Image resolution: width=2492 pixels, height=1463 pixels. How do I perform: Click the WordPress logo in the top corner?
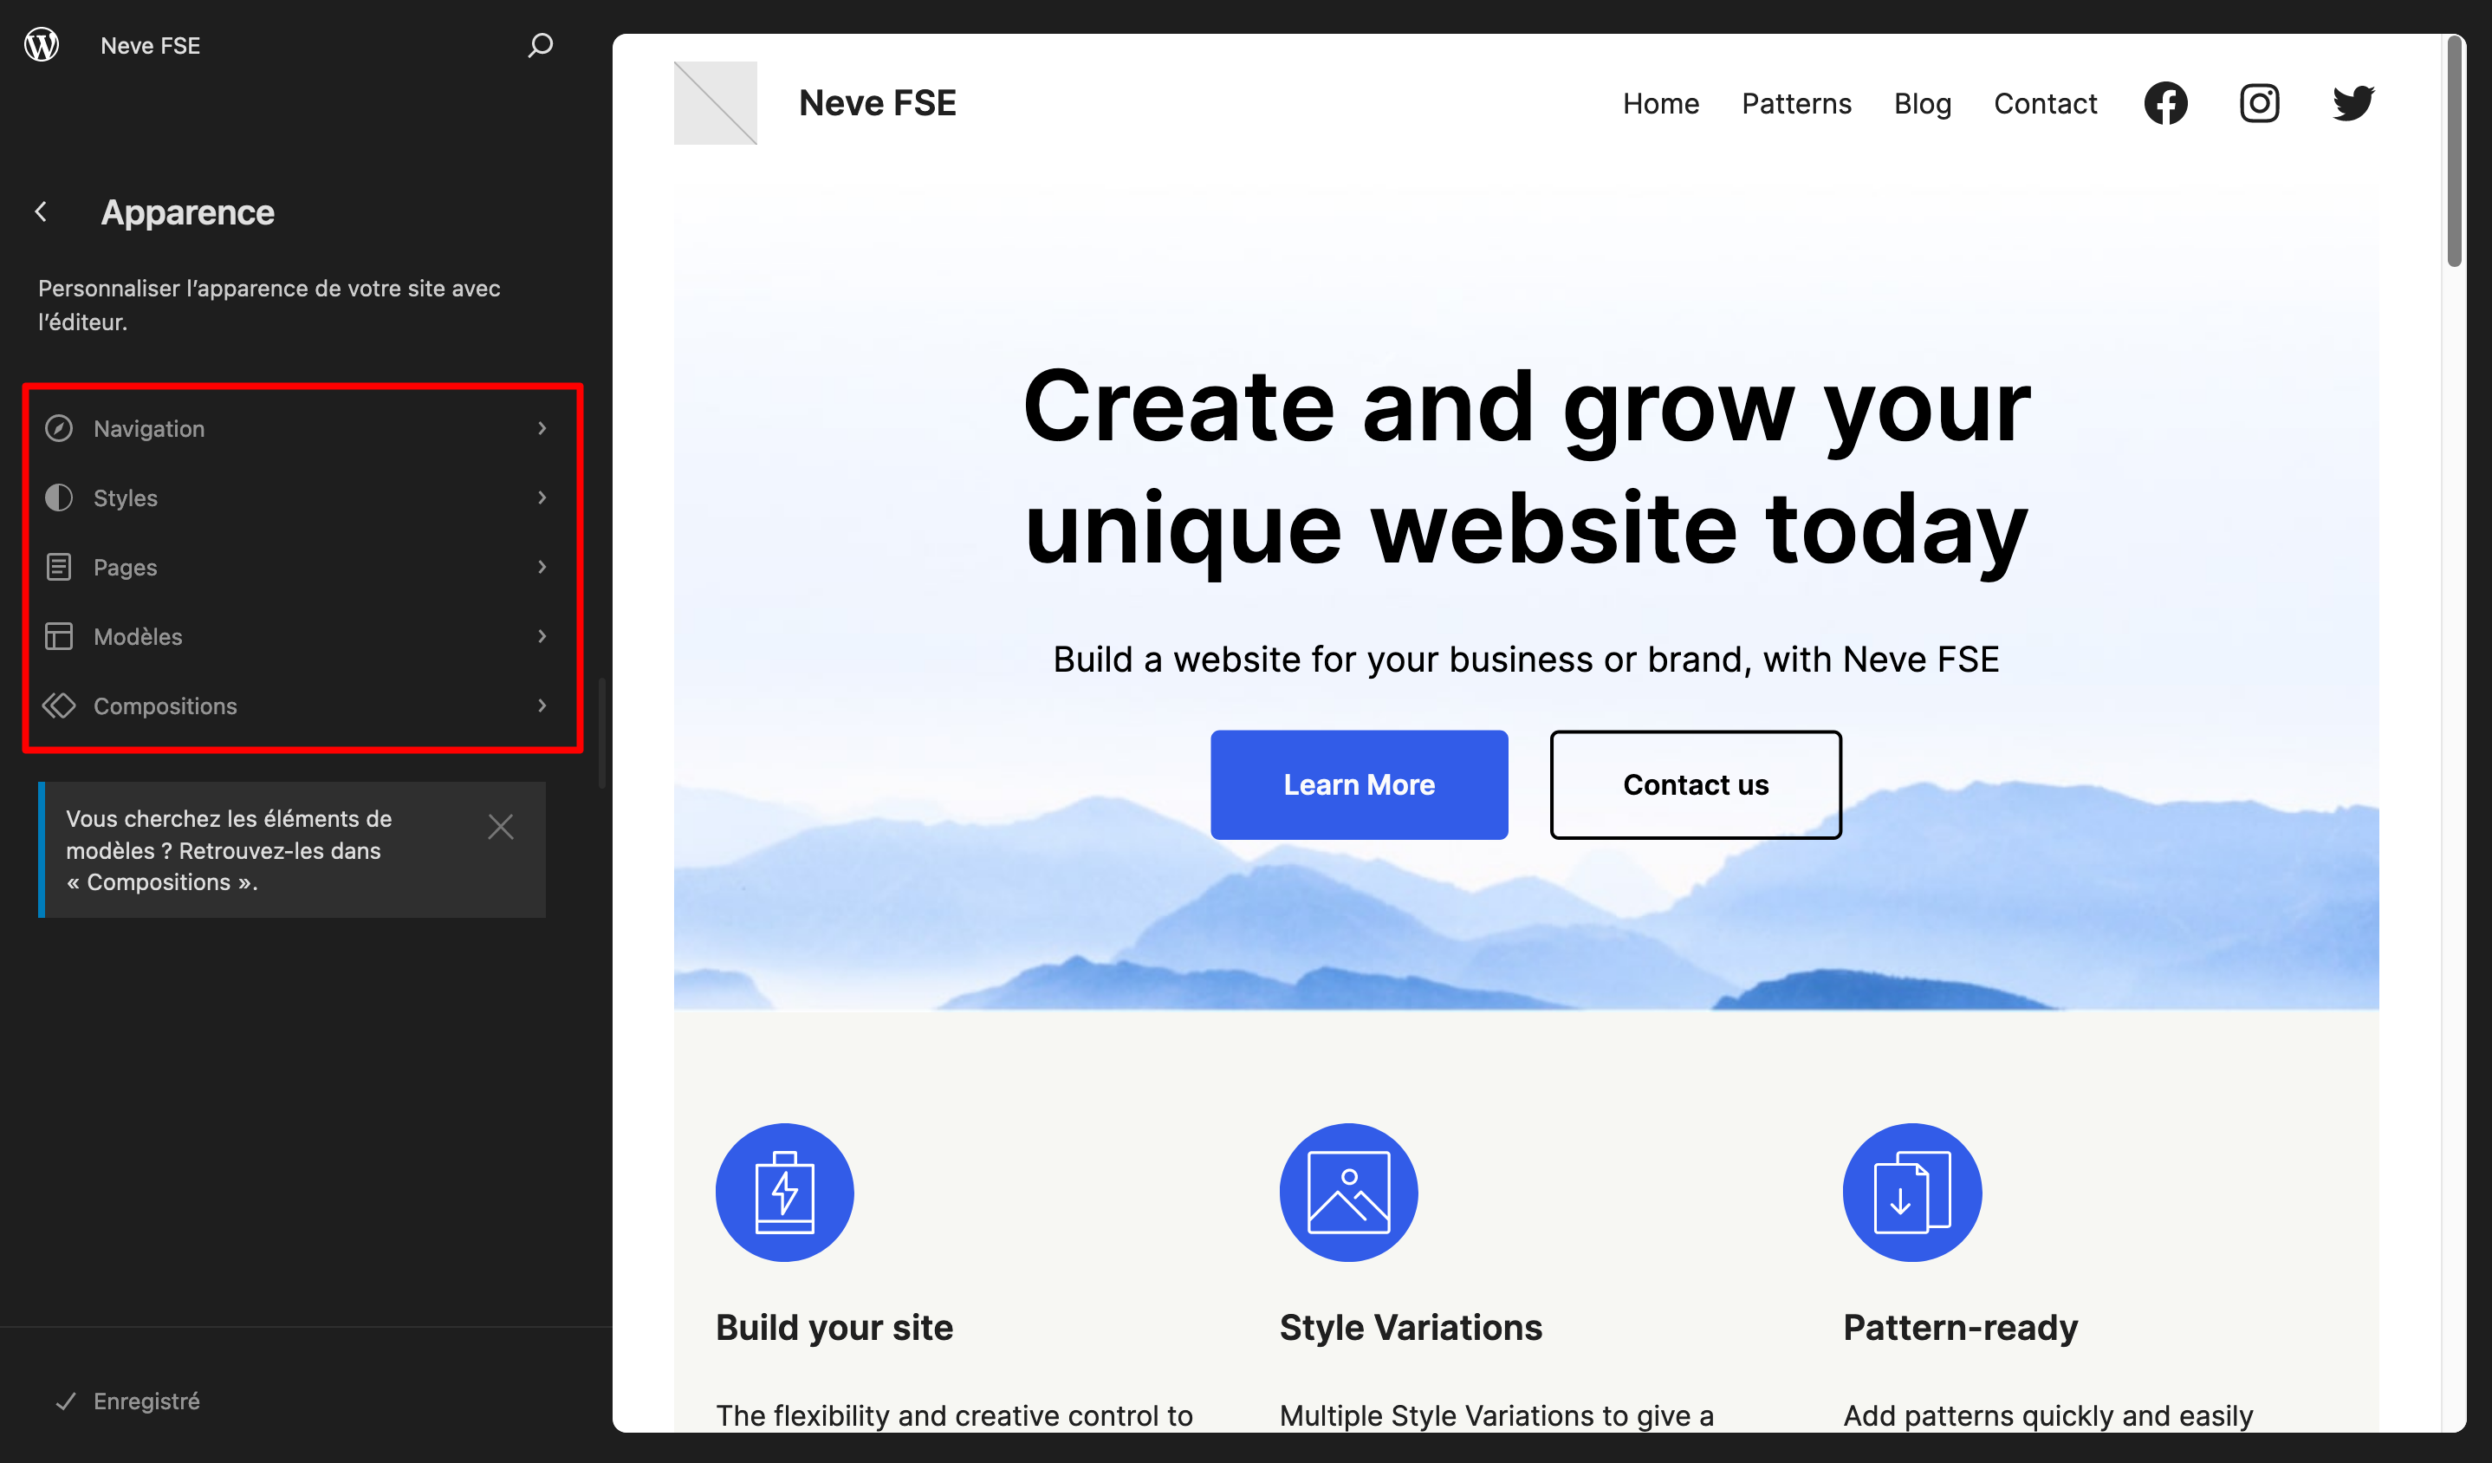(x=41, y=43)
